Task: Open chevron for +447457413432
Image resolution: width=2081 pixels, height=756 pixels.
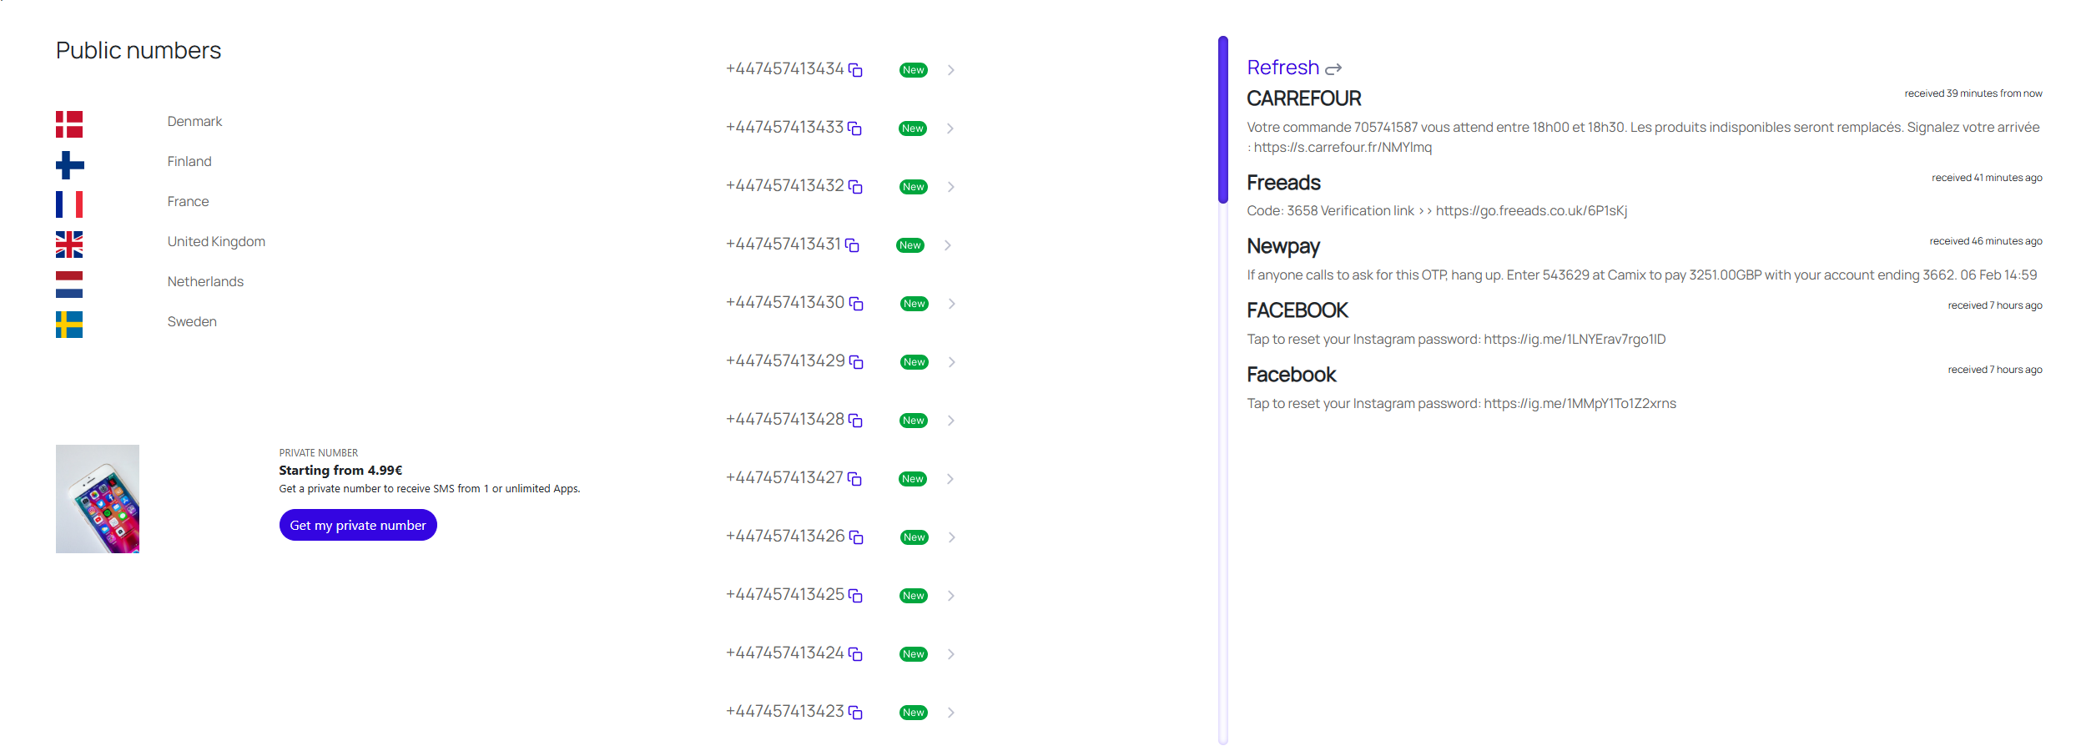Action: pyautogui.click(x=950, y=187)
